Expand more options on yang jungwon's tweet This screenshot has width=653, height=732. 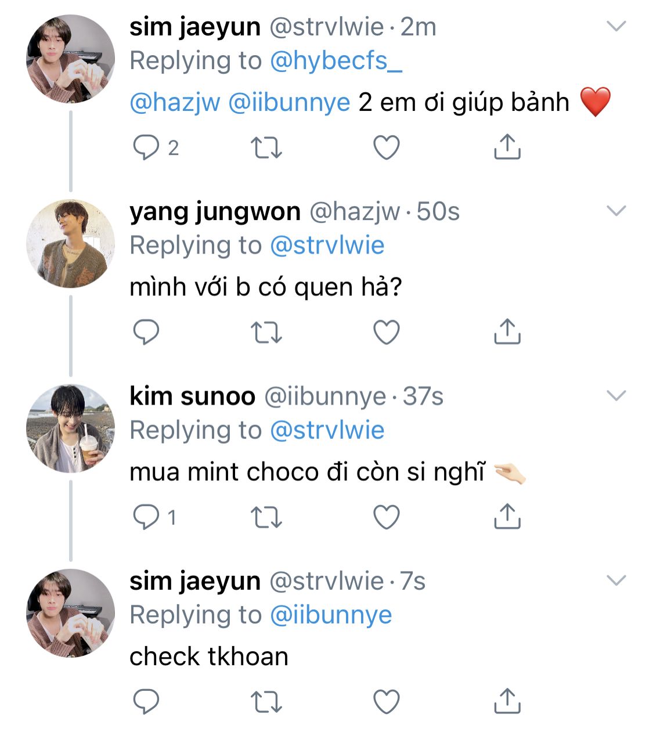(616, 211)
